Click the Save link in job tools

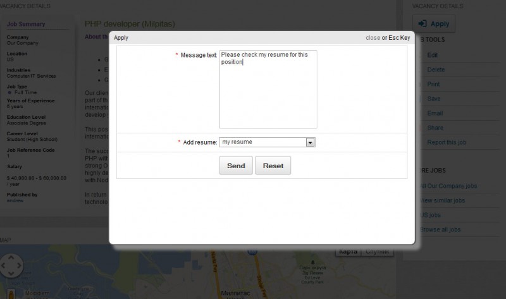(434, 99)
